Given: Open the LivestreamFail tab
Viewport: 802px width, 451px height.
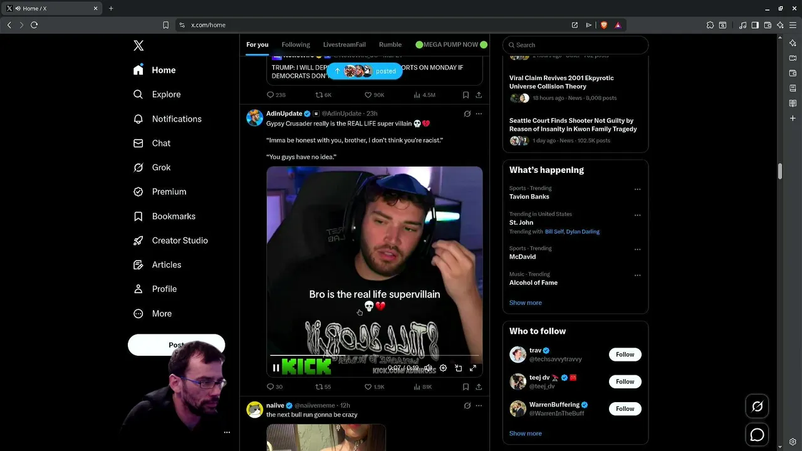Looking at the screenshot, I should [x=344, y=44].
